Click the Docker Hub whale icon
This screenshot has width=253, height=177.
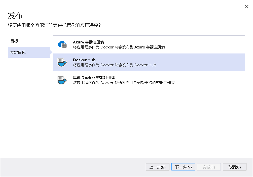(x=62, y=62)
